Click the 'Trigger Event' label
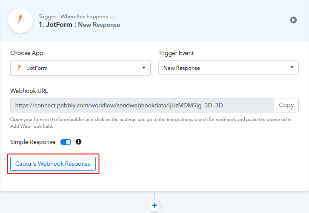The height and width of the screenshot is (213, 309). click(176, 53)
